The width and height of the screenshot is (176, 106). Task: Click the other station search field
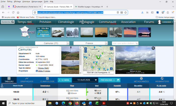tap(129, 43)
